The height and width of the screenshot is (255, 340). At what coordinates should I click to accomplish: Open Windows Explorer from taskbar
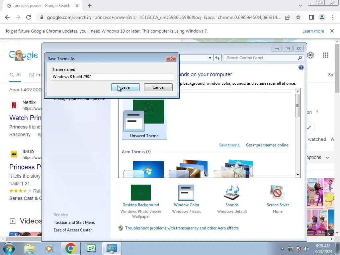(30, 248)
